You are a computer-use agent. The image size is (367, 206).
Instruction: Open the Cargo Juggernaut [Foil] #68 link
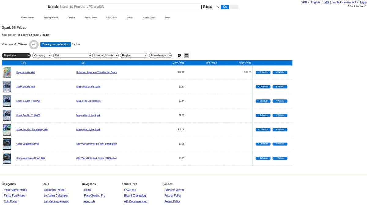30,158
